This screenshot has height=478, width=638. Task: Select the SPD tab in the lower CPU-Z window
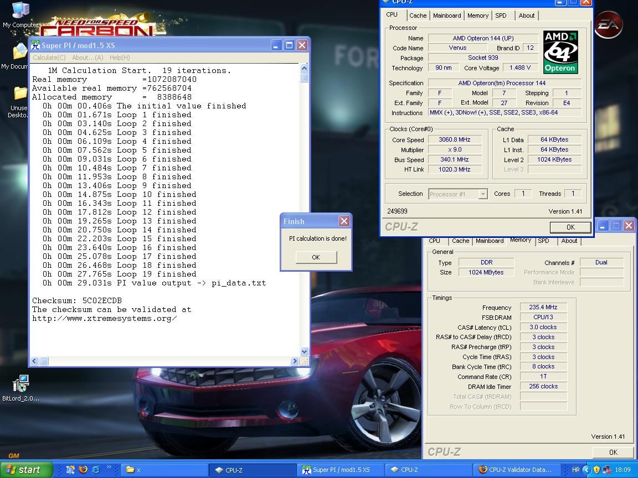544,241
